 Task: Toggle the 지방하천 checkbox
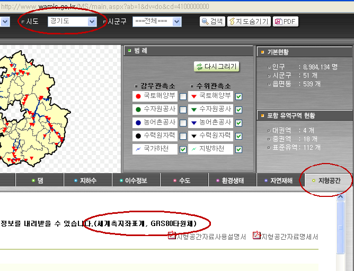(x=238, y=150)
